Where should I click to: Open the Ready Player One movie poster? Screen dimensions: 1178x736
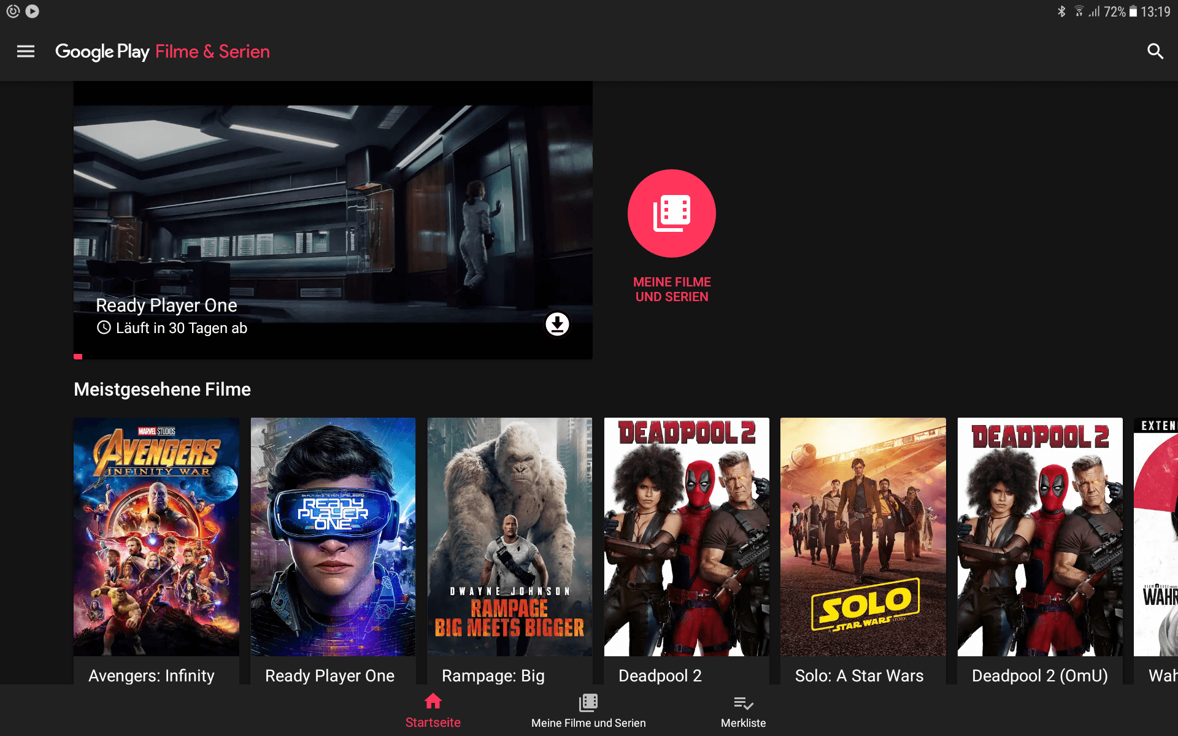point(333,537)
